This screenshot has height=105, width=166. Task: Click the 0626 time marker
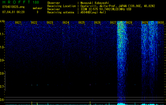tap(97, 23)
